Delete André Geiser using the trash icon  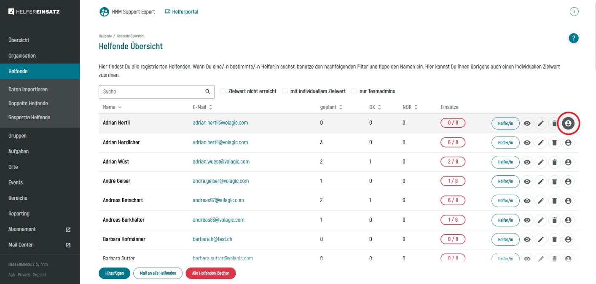(554, 182)
